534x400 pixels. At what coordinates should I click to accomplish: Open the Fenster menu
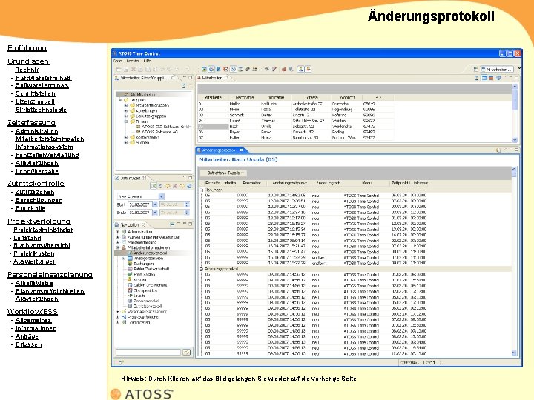point(133,61)
